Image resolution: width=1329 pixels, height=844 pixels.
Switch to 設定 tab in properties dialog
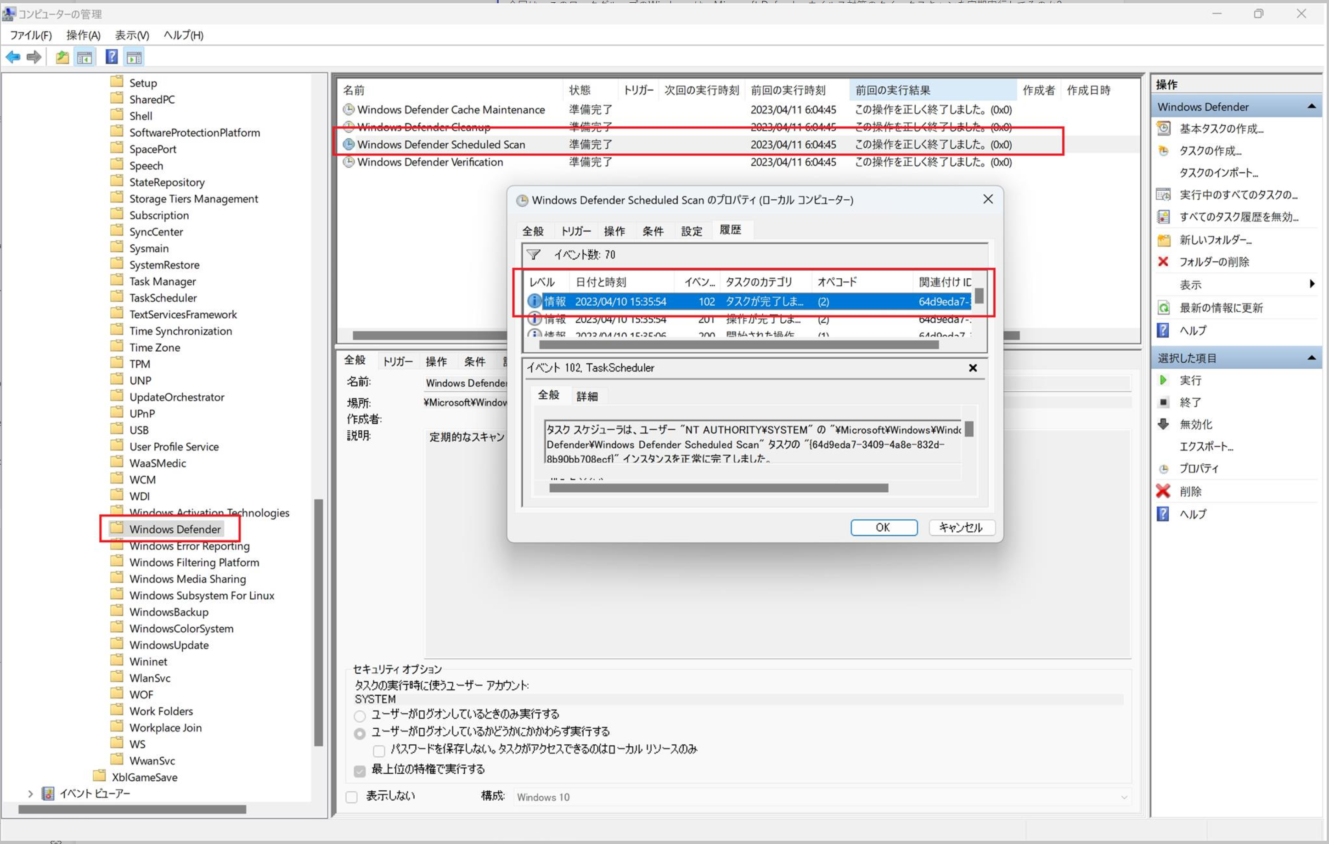pos(692,231)
